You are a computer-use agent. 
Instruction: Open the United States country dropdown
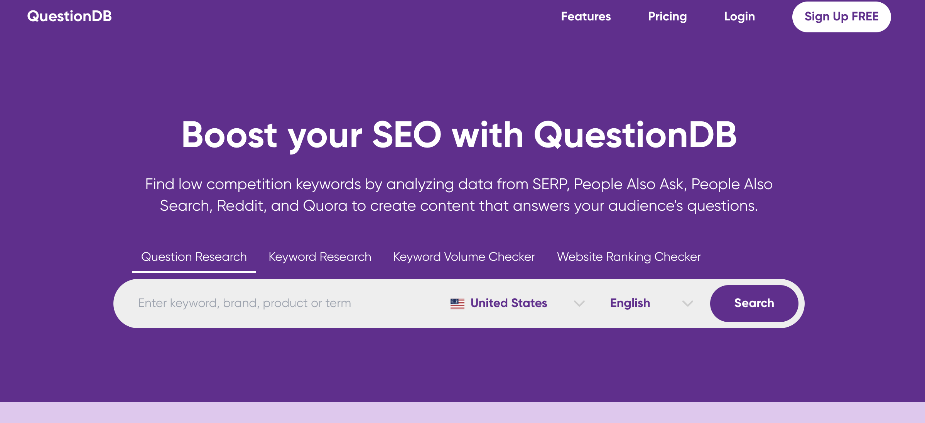pyautogui.click(x=518, y=303)
